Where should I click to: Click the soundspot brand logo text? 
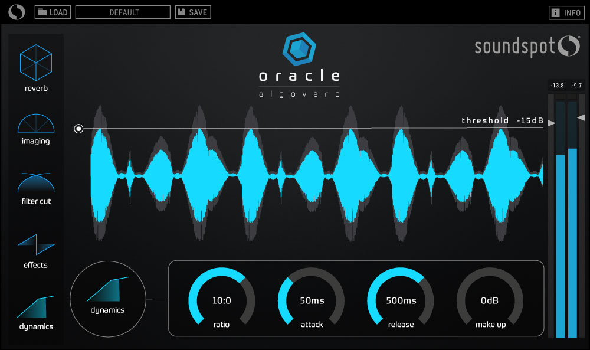[x=527, y=47]
